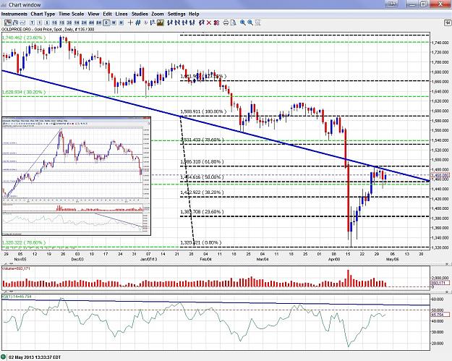
Task: Click the red X delete icon
Action: (x=209, y=22)
